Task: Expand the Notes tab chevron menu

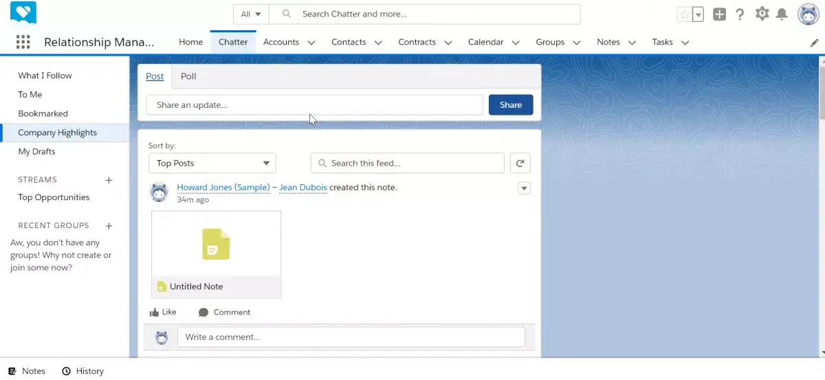Action: point(632,43)
